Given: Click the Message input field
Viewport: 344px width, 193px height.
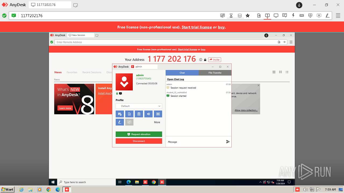Looking at the screenshot, I should pos(196,142).
